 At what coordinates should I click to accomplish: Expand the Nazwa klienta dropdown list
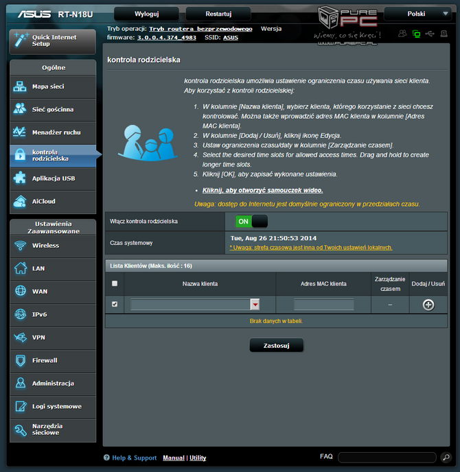point(255,305)
